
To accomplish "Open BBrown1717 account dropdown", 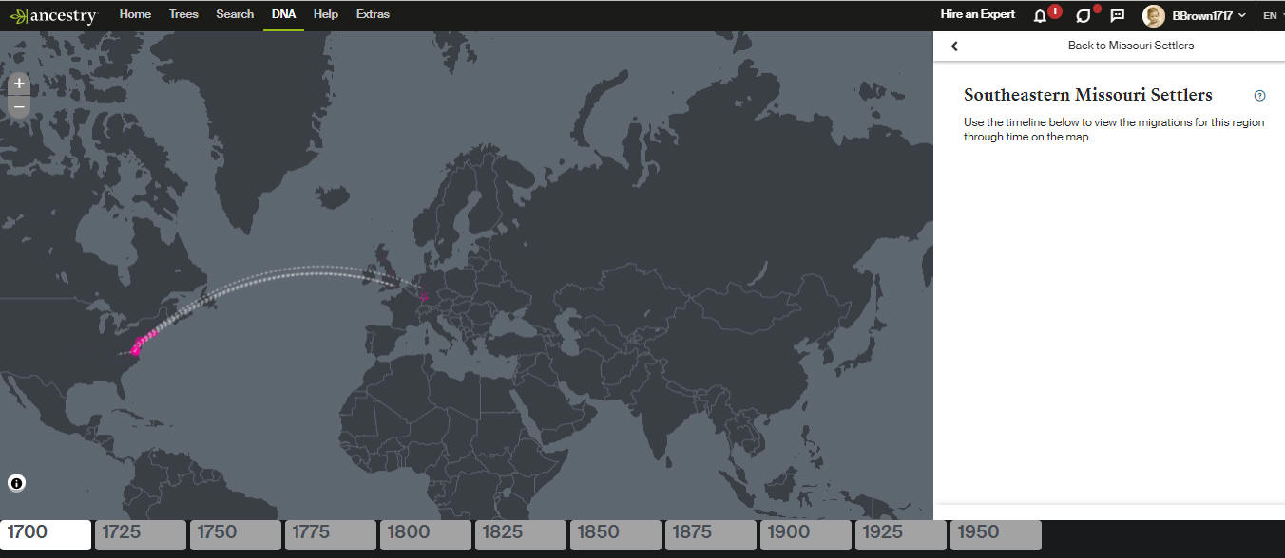I will coord(1209,15).
